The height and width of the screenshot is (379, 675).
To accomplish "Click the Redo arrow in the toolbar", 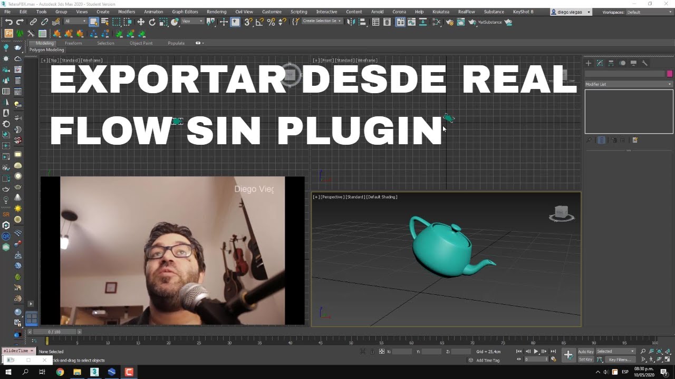I will [20, 22].
